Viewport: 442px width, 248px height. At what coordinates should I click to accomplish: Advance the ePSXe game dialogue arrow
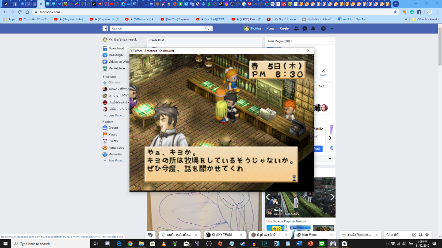[294, 178]
